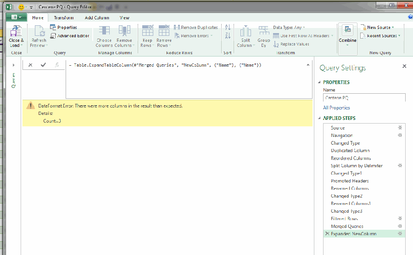Open the Data Type: Any dropdown
This screenshot has height=255, width=413.
(289, 28)
